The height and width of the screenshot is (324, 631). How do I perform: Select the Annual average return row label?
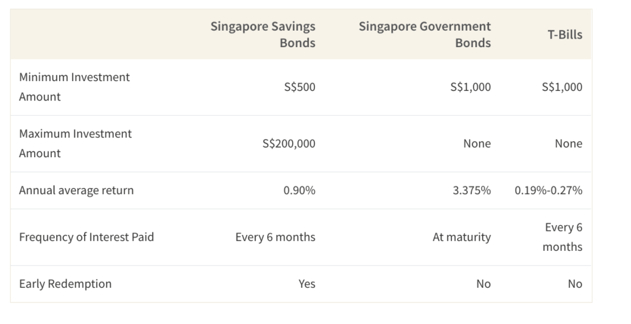(x=76, y=190)
